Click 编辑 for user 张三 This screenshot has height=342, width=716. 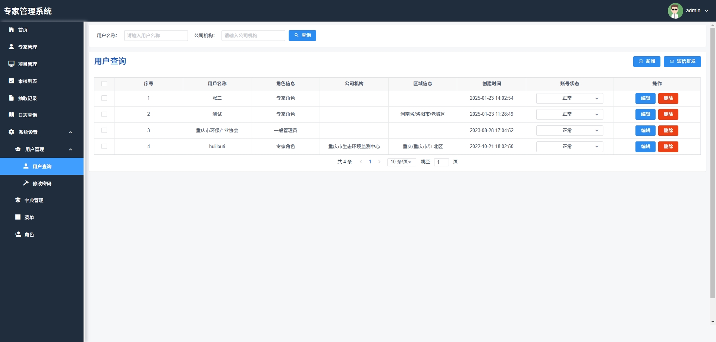tap(645, 98)
